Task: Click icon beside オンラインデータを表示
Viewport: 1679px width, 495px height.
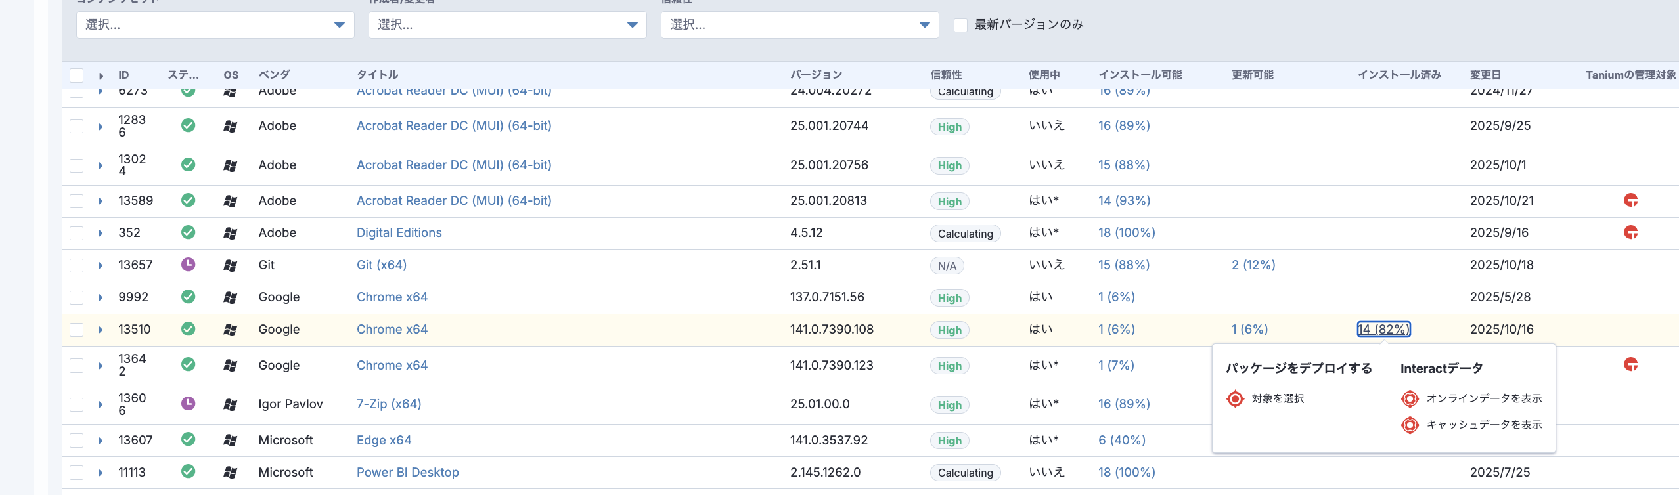Action: point(1410,398)
